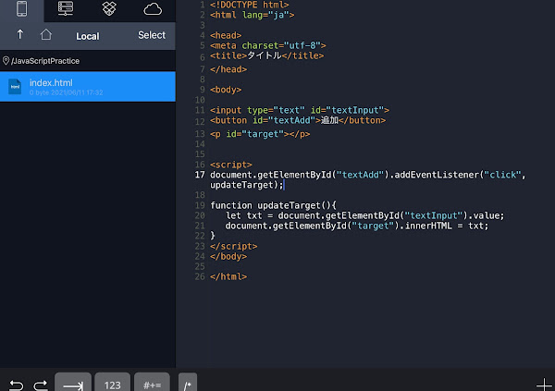Switch to the 123 number keys

[113, 383]
